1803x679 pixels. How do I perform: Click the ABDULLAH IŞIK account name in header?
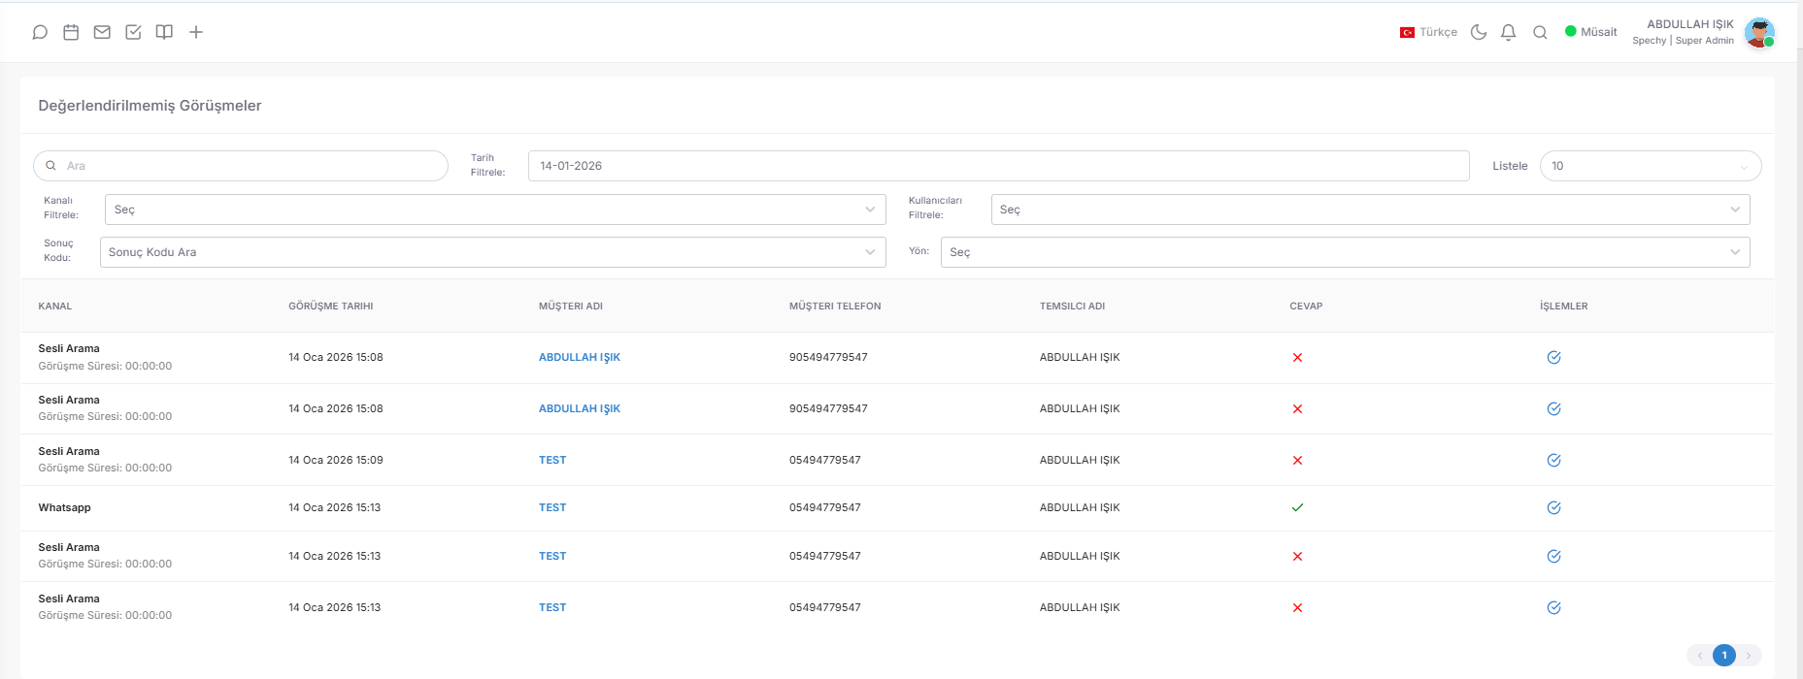(x=1690, y=24)
